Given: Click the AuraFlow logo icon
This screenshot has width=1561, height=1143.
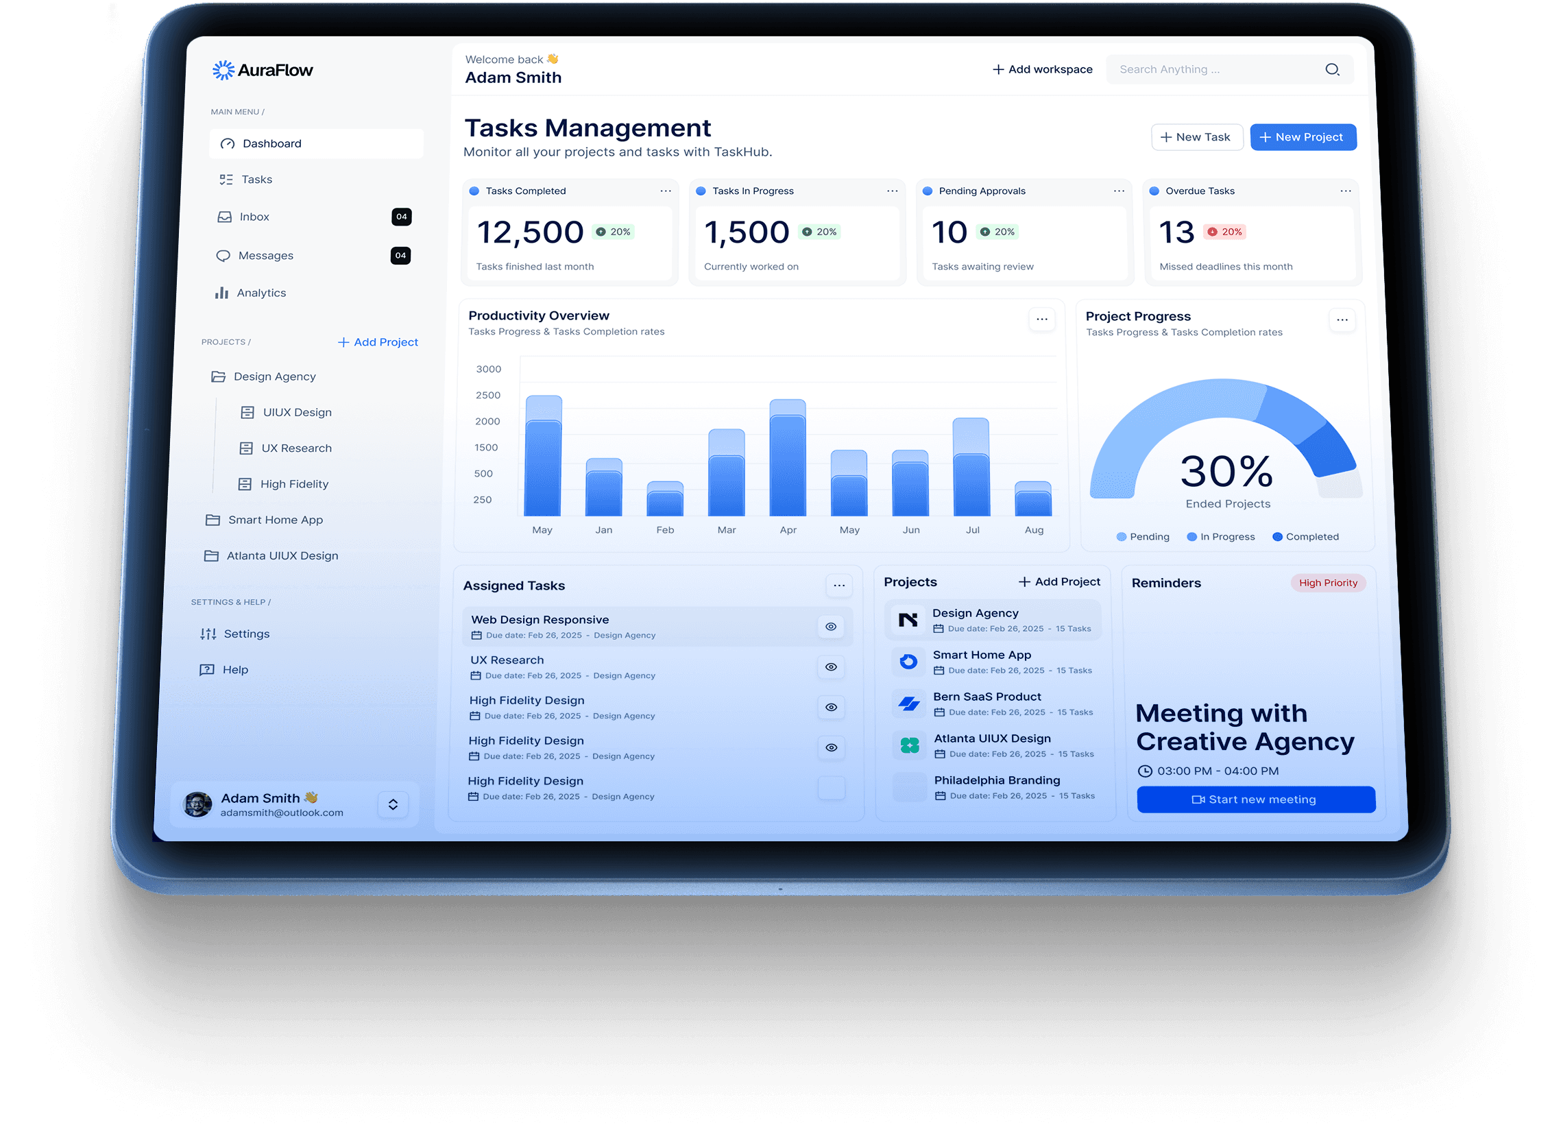Looking at the screenshot, I should (223, 69).
